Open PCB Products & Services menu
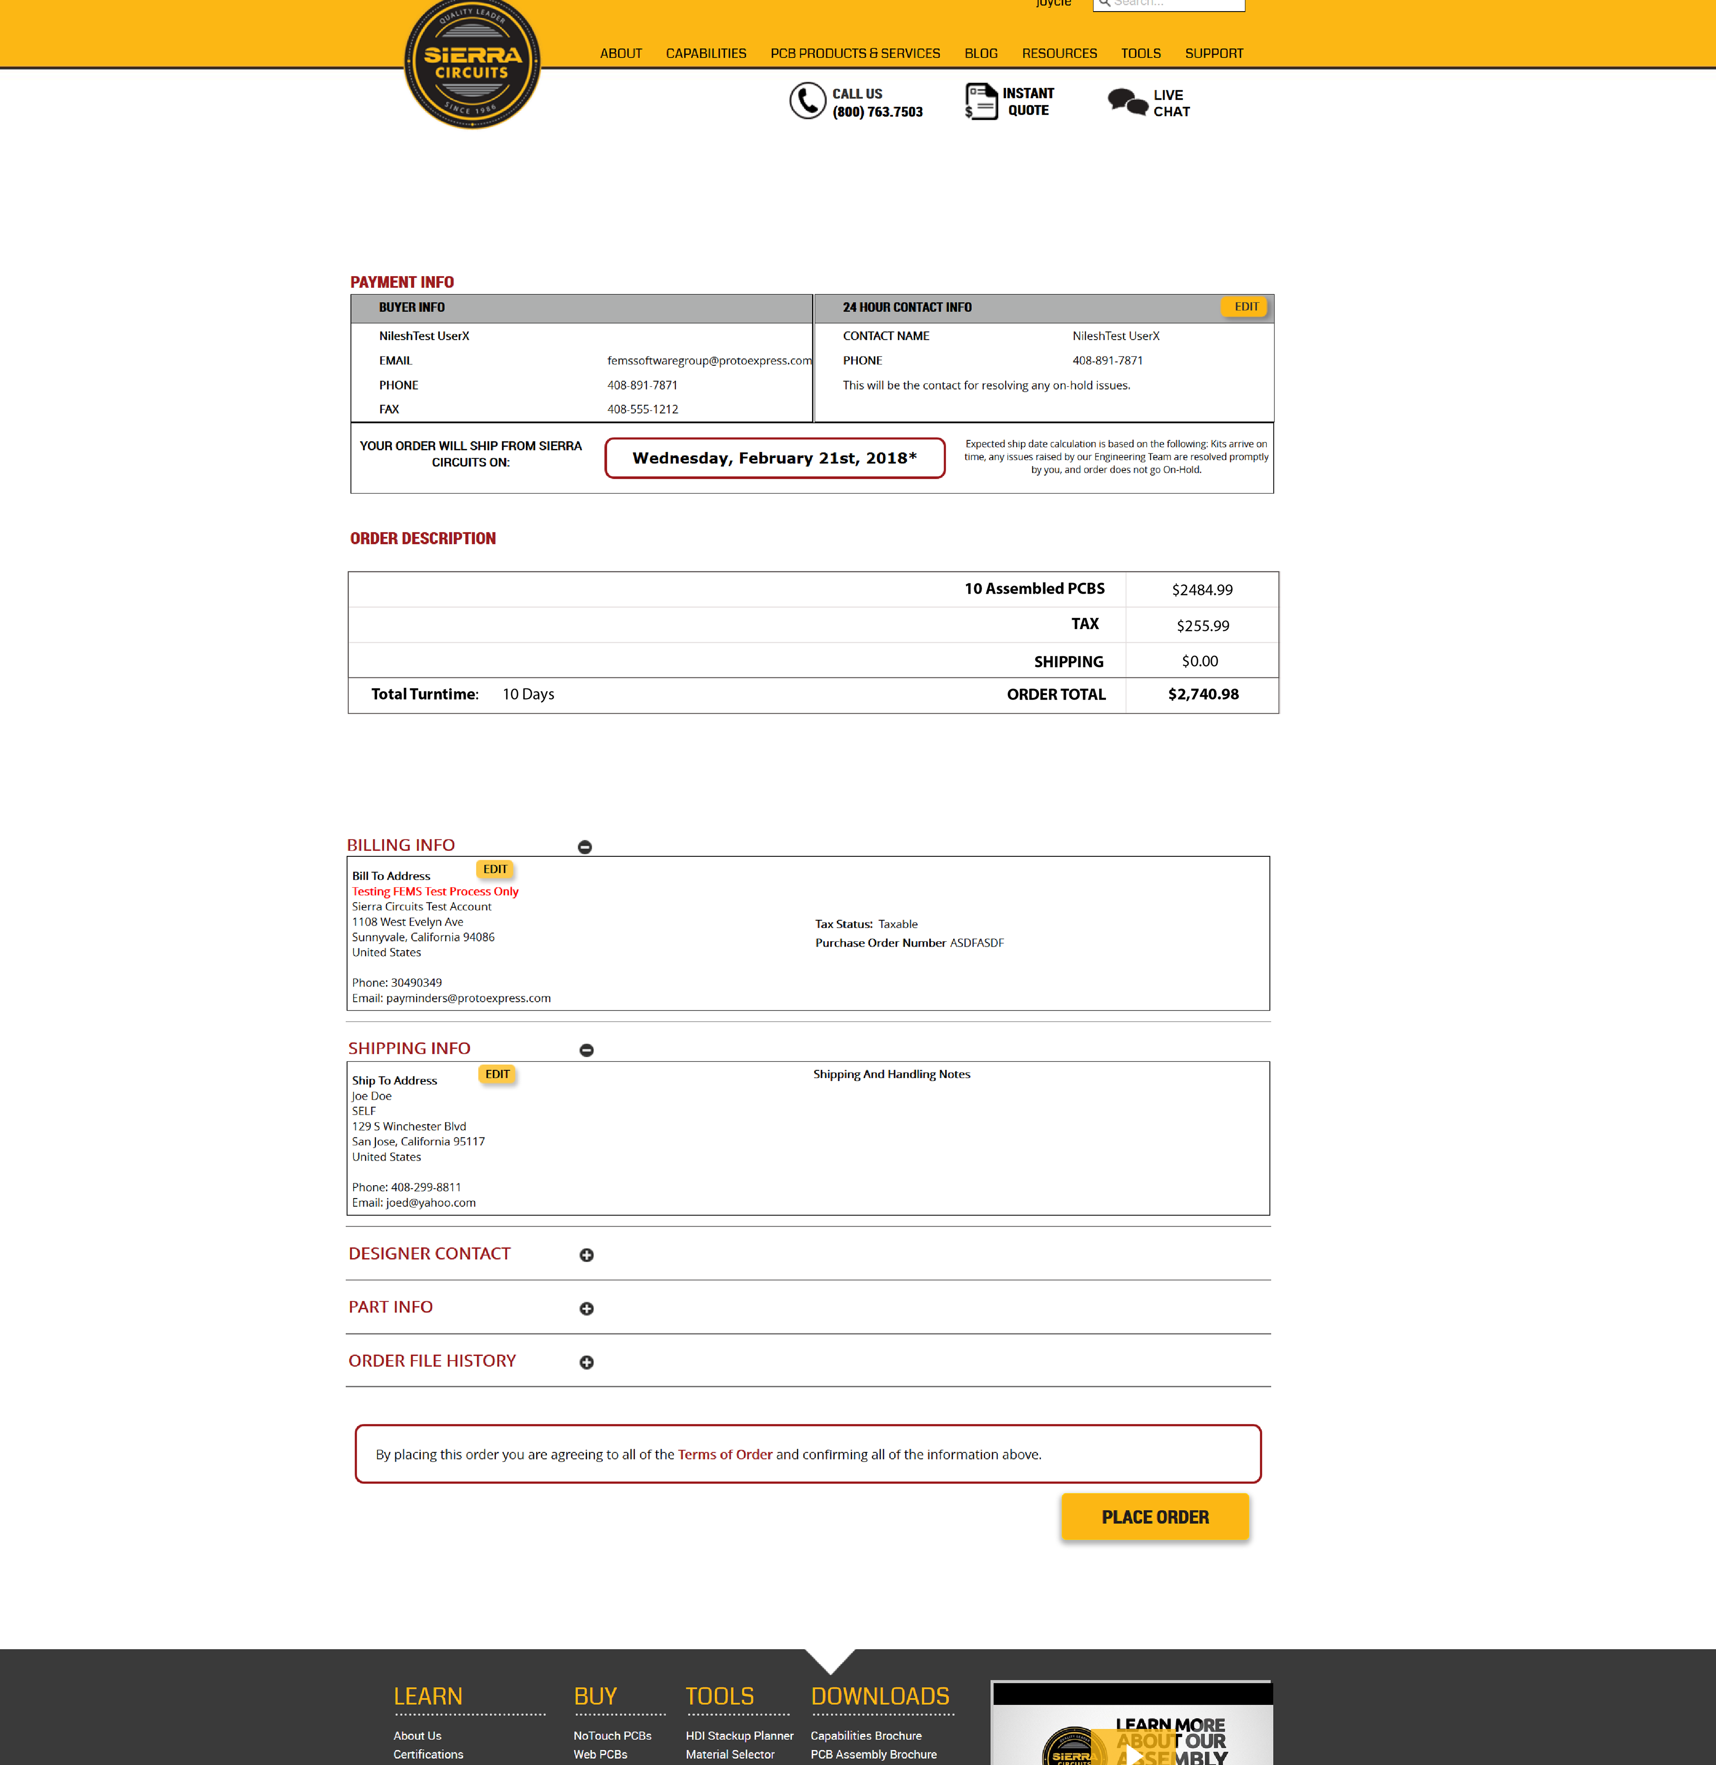 click(854, 53)
